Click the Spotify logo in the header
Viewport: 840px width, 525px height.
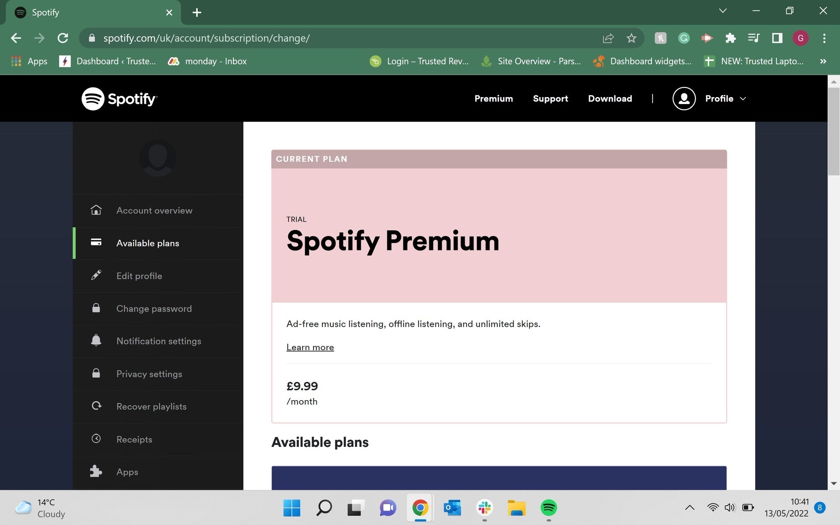pos(119,99)
